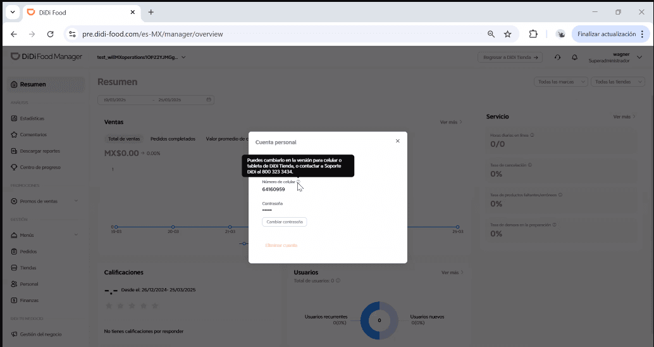This screenshot has width=654, height=347.
Task: Click Regresar a DiDi Tienda button
Action: click(510, 58)
